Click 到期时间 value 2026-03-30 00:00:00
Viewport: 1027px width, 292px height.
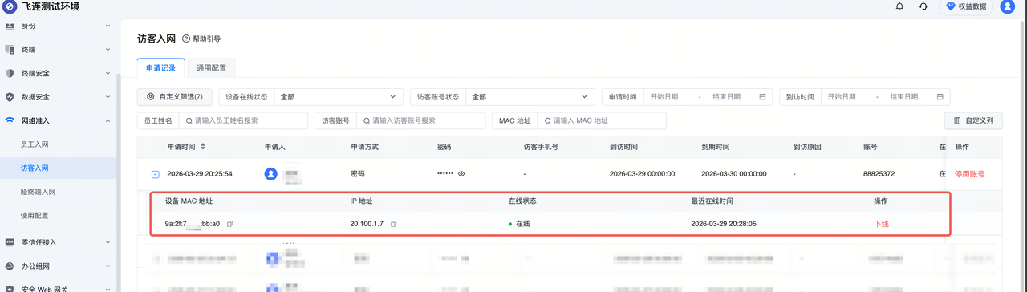point(733,173)
